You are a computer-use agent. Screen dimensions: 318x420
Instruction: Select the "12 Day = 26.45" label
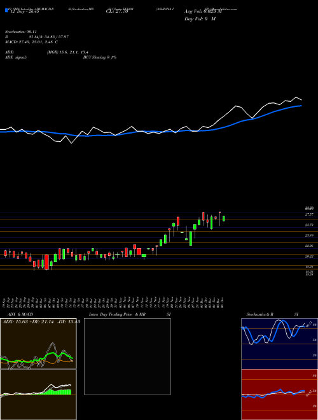point(24,11)
